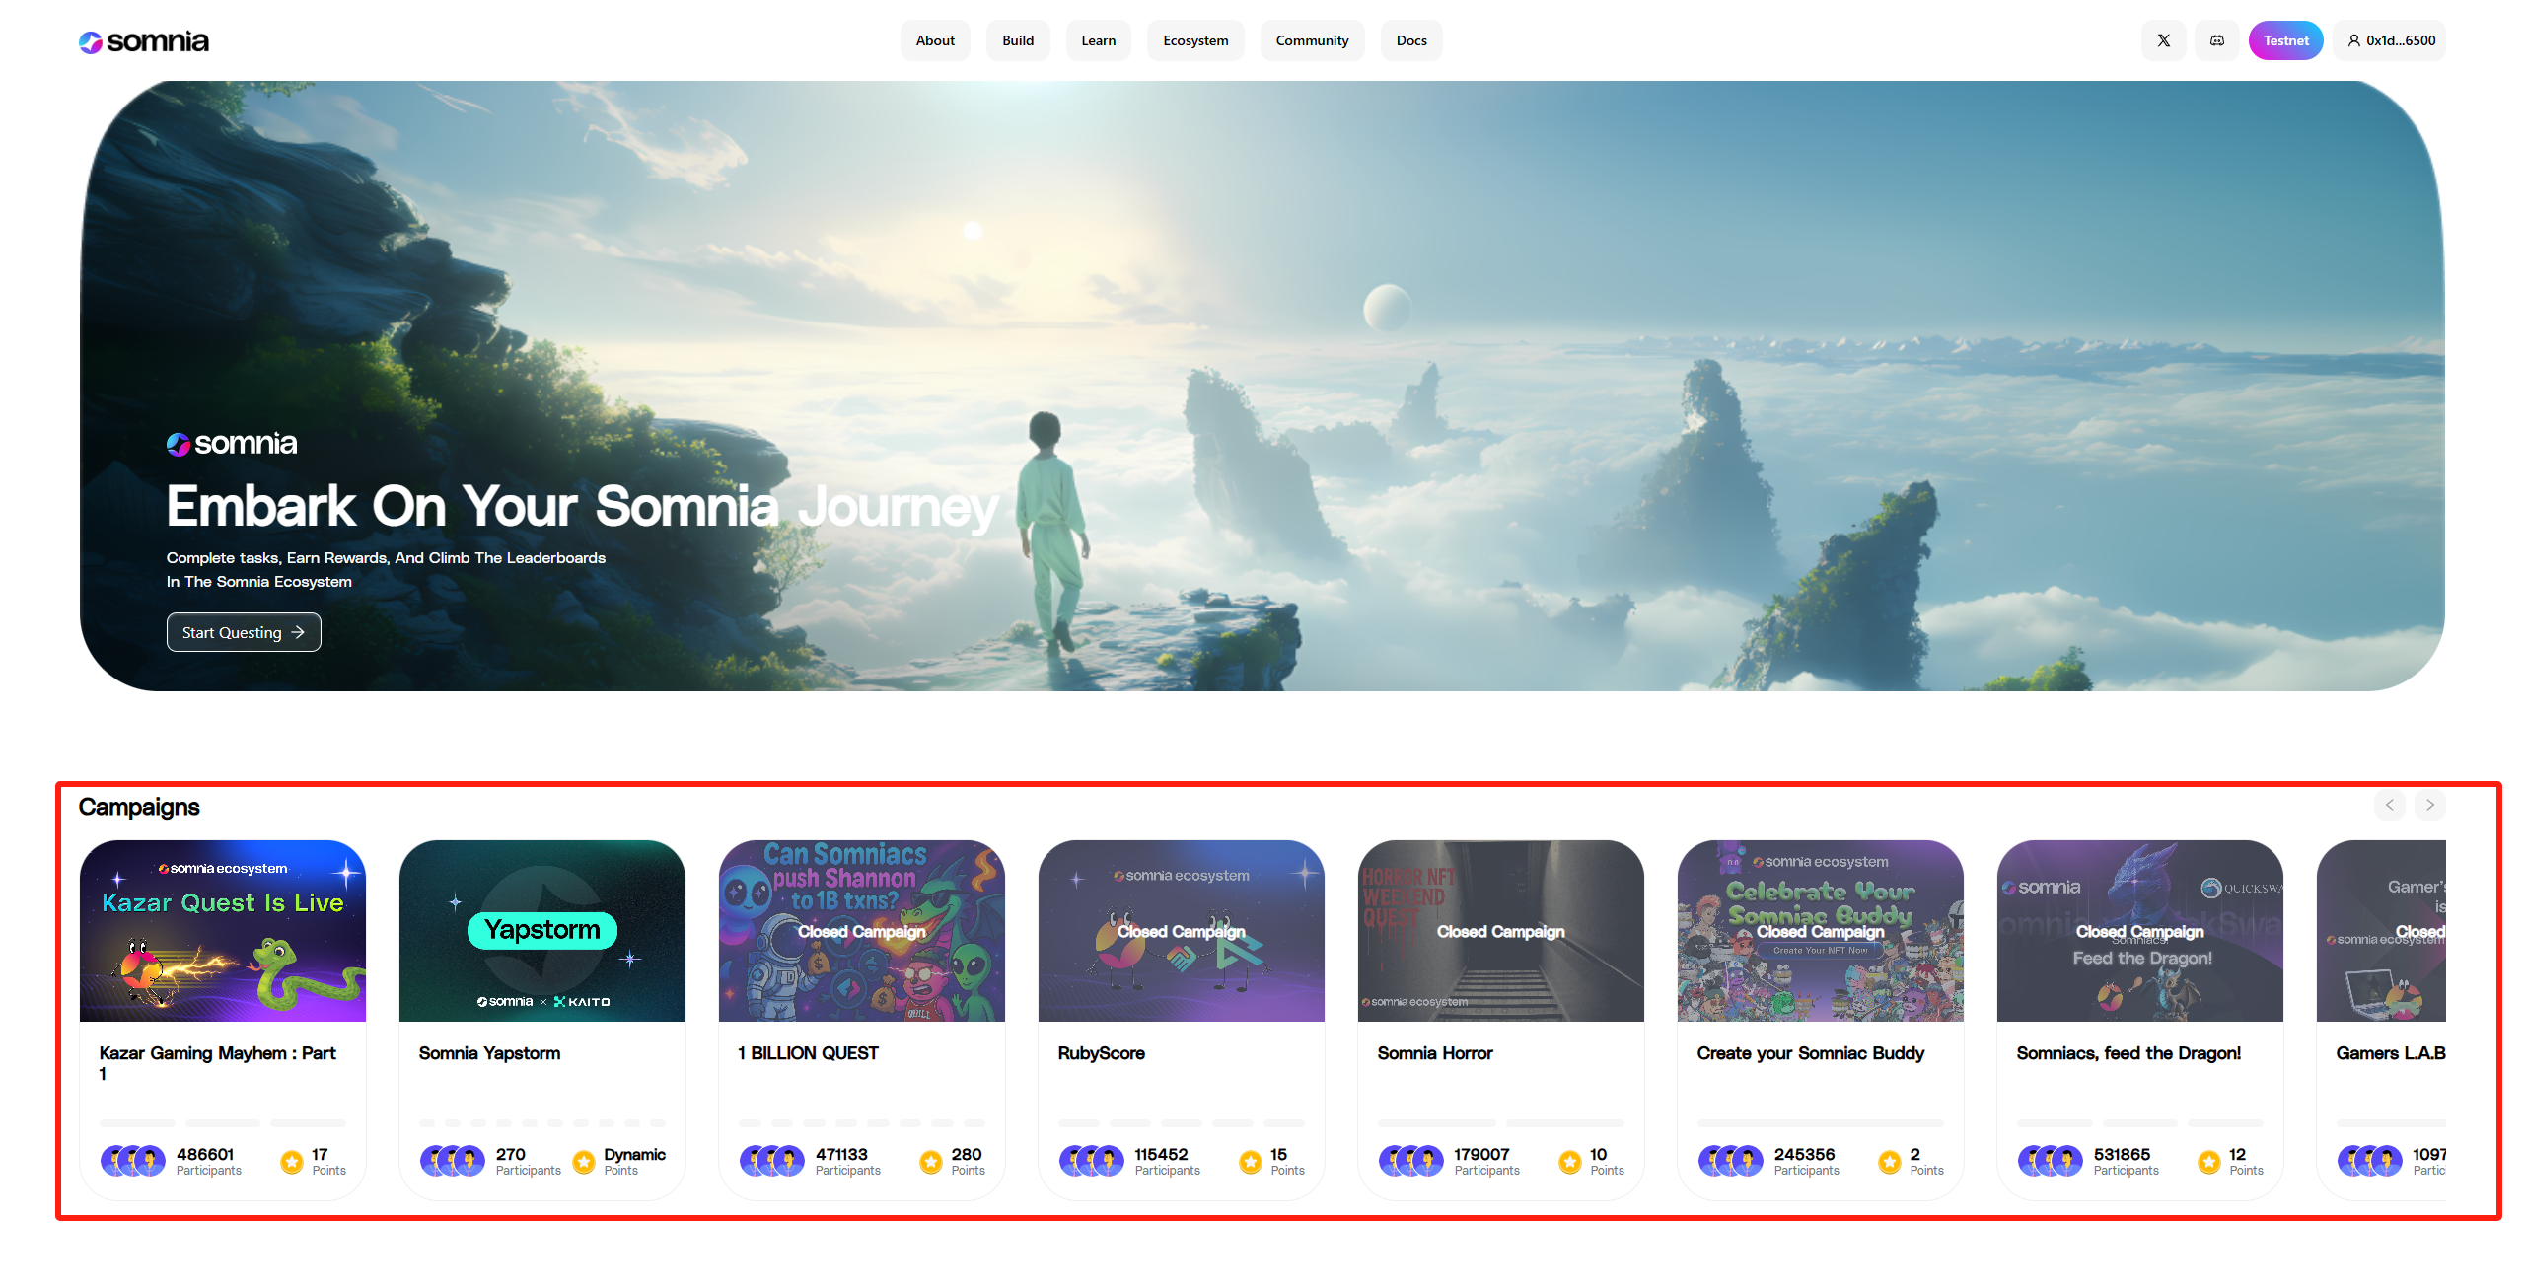Click Somnia Yapstorm progress segments
The height and width of the screenshot is (1287, 2525).
click(x=542, y=1123)
